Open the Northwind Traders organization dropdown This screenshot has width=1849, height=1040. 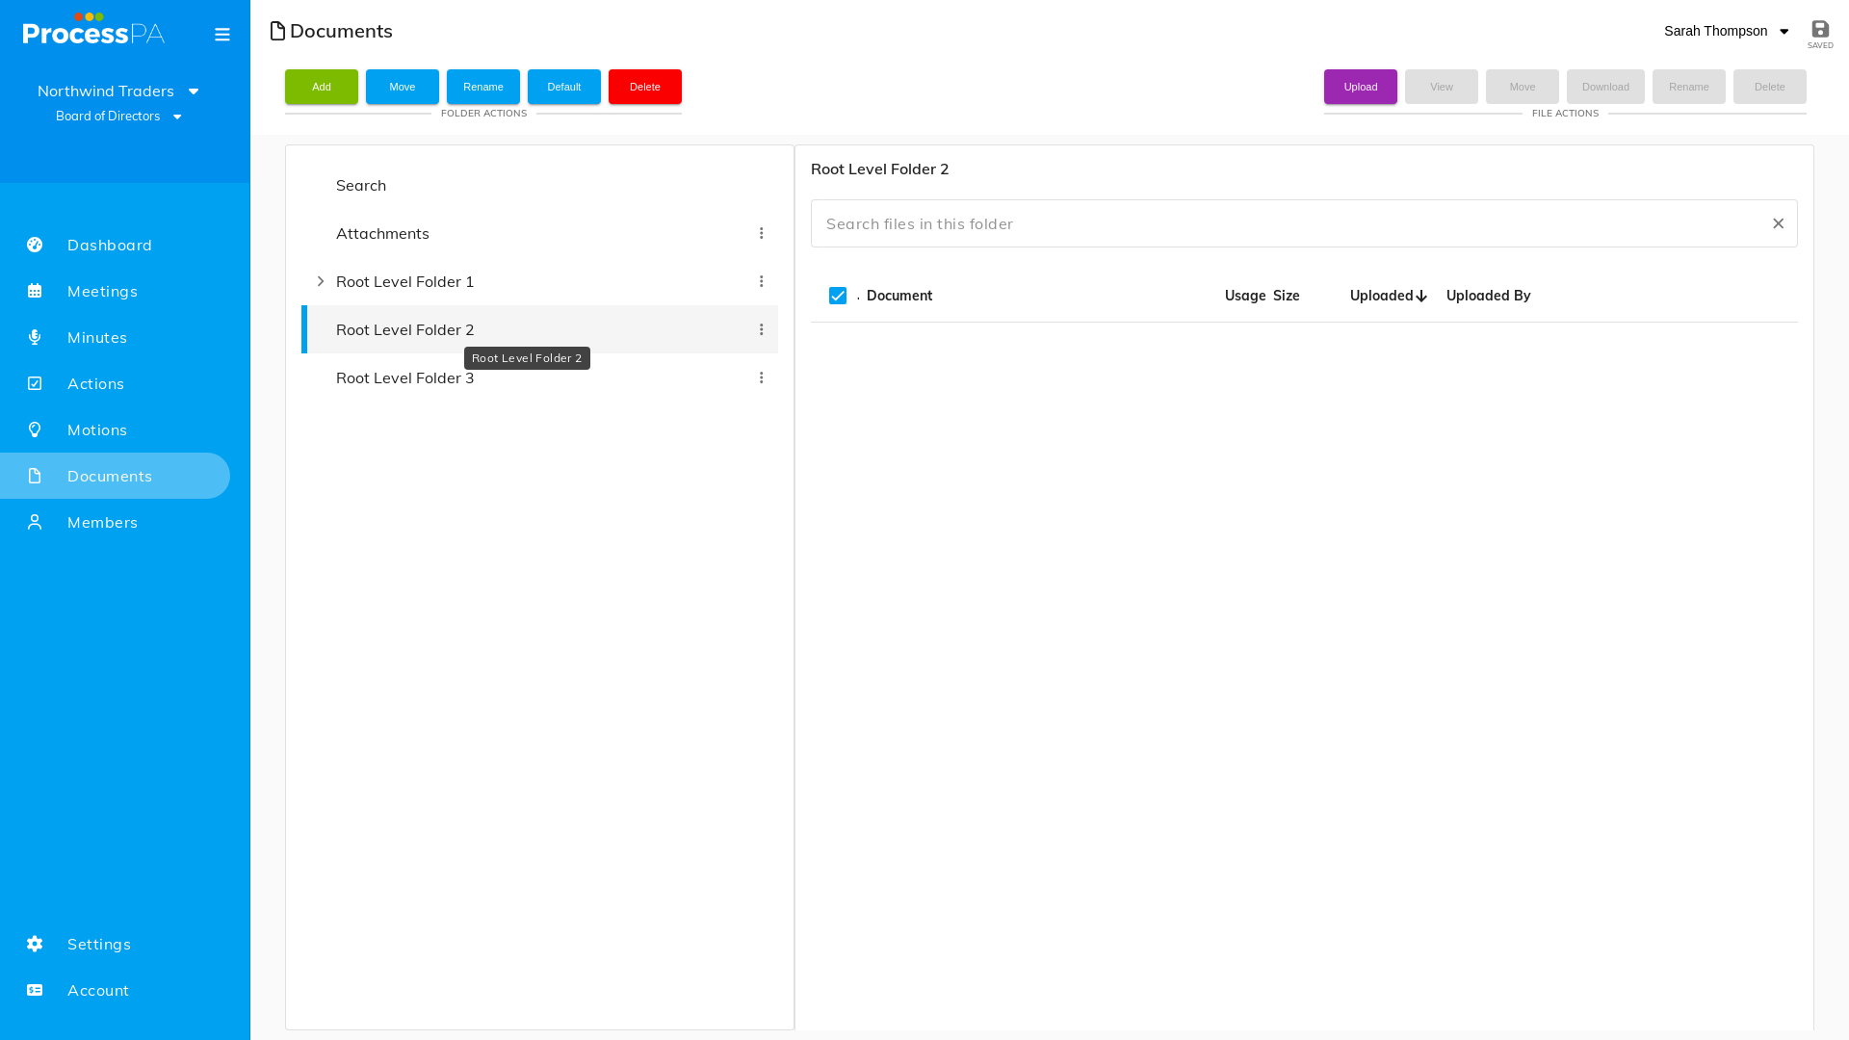pyautogui.click(x=118, y=91)
